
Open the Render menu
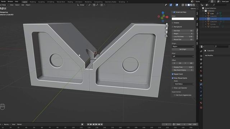3,1
